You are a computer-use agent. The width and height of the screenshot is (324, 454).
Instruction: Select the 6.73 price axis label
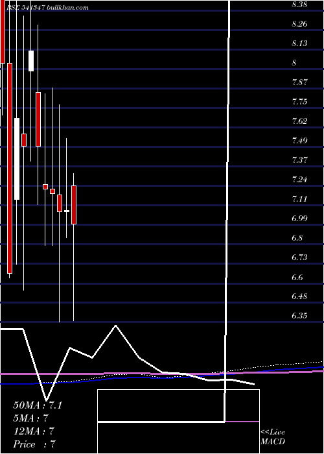pos(299,257)
